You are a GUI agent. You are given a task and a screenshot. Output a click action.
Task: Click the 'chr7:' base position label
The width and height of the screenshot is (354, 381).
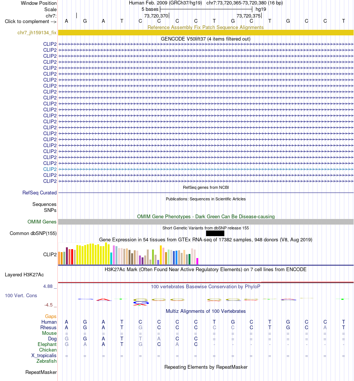pos(51,16)
